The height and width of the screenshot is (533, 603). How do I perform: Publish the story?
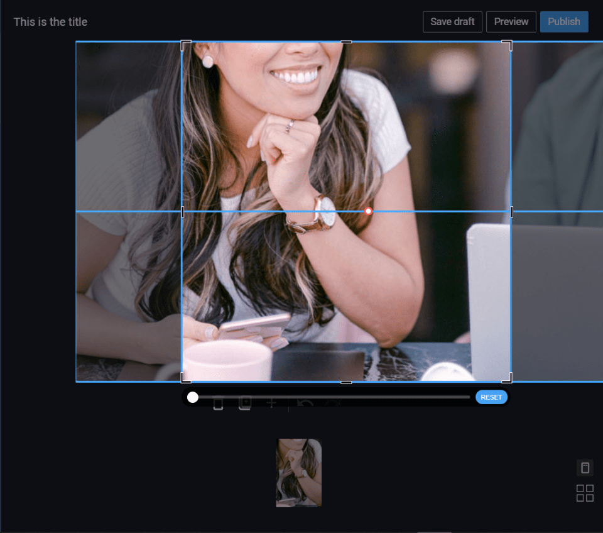(x=563, y=21)
